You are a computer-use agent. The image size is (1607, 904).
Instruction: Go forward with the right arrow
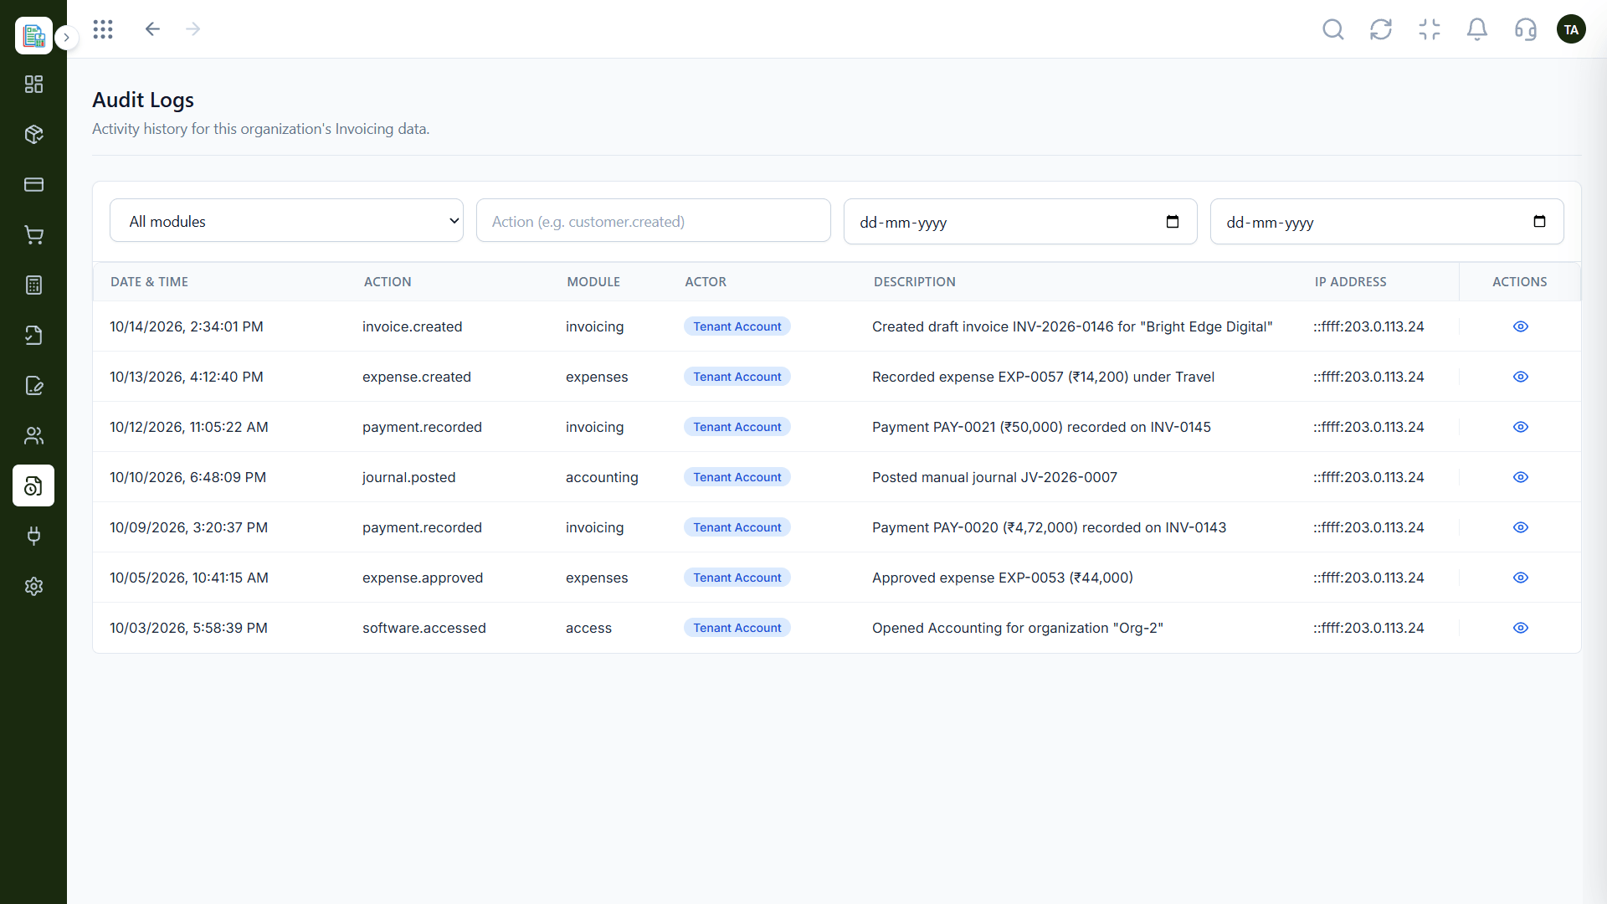(193, 29)
